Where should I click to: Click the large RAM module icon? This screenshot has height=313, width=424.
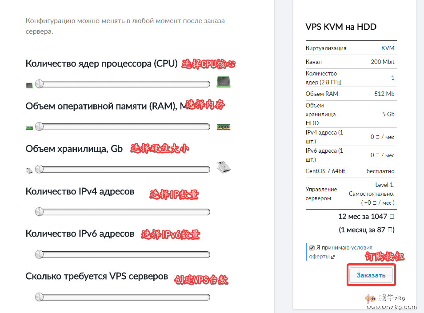pos(224,127)
